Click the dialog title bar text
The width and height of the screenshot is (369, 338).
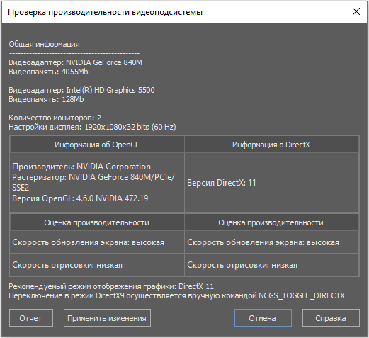tap(106, 12)
